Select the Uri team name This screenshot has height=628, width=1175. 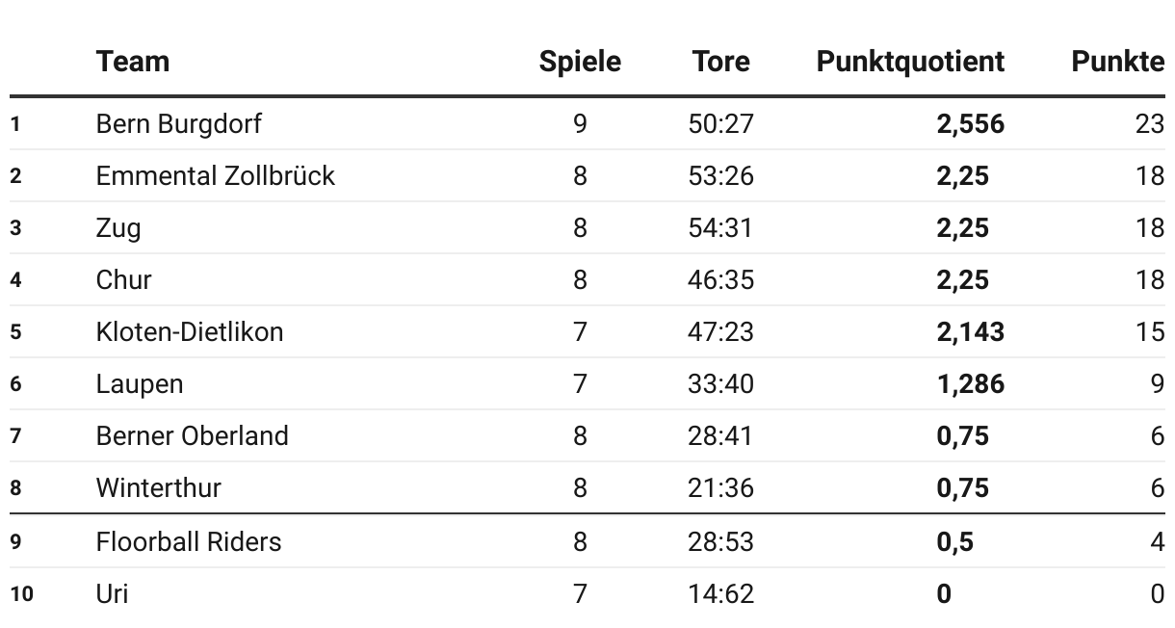(112, 593)
